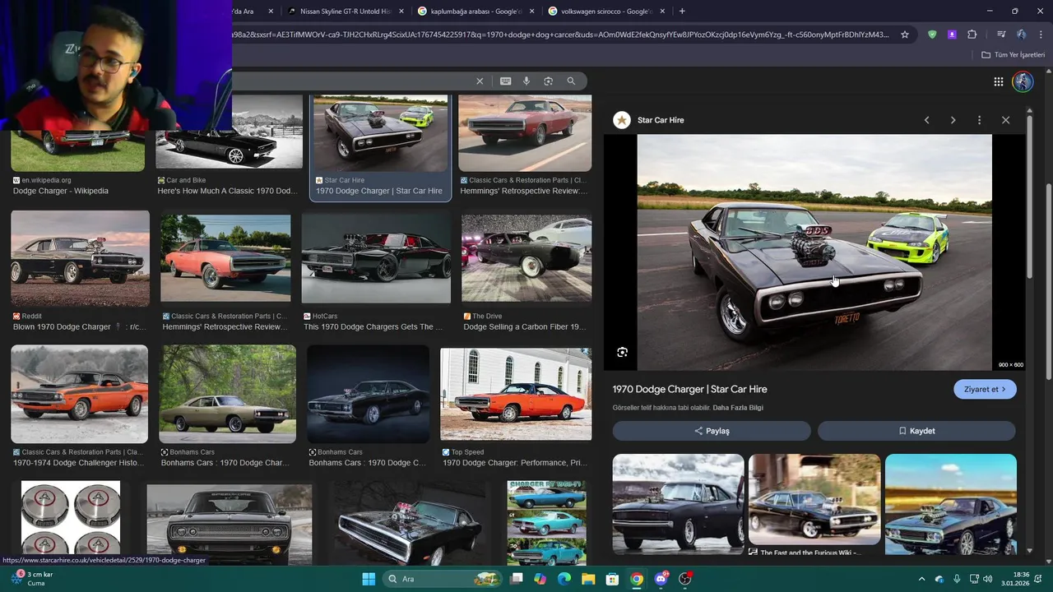The width and height of the screenshot is (1053, 592).
Task: Open the Extensions puzzle-piece menu
Action: pos(972,35)
